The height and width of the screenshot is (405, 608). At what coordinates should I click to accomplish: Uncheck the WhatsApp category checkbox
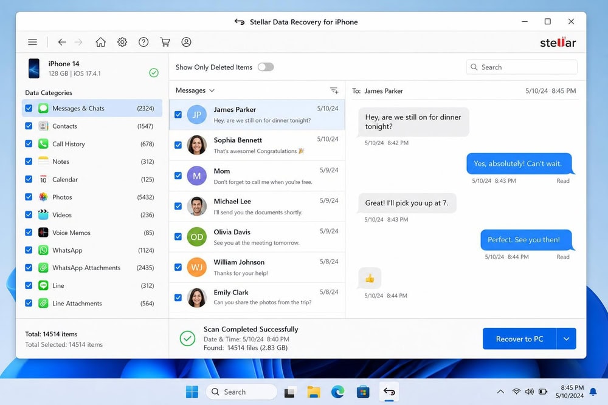coord(29,250)
